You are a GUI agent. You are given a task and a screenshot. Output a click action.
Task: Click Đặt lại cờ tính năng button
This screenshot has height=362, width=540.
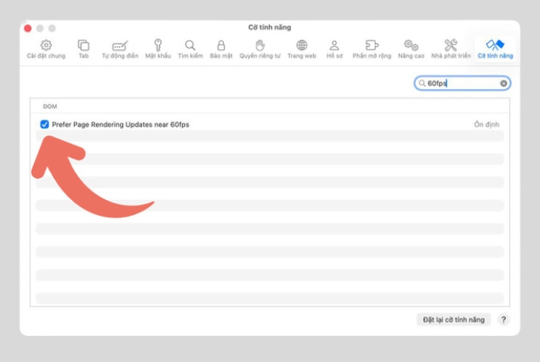(x=453, y=320)
